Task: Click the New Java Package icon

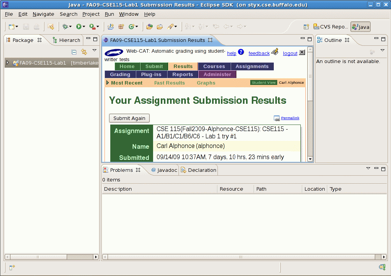Action: pos(121,27)
